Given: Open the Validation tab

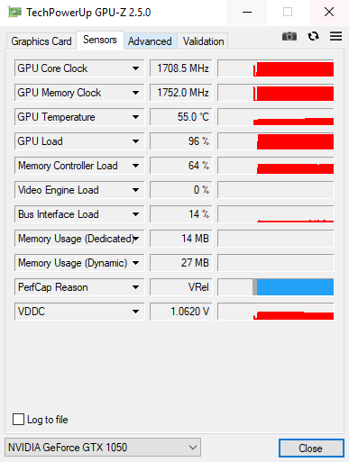Looking at the screenshot, I should [203, 41].
